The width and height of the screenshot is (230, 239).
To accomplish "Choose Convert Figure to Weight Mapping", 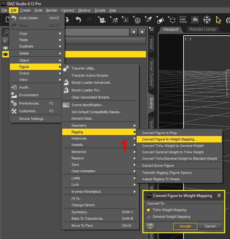I will (x=179, y=139).
